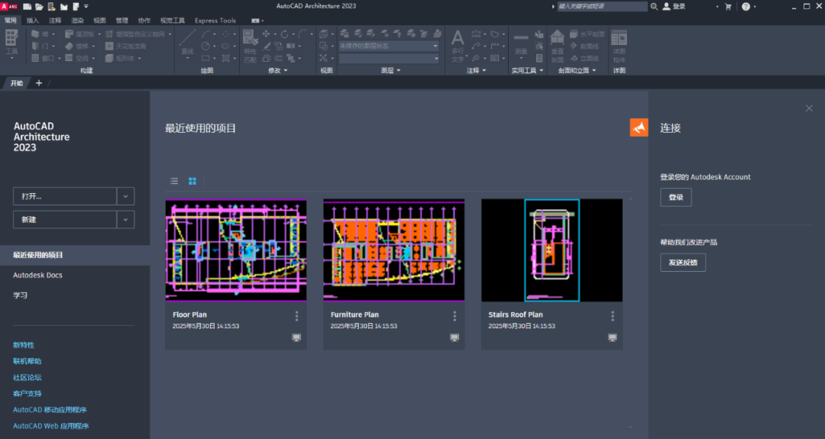825x439 pixels.
Task: Open the three-dot menu for Floor Plan
Action: click(x=296, y=316)
